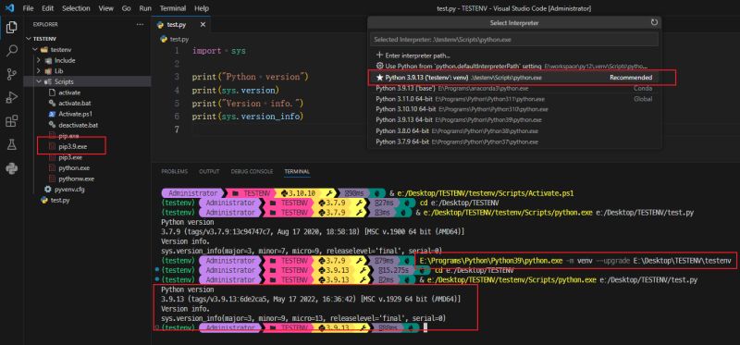740x345 pixels.
Task: Open the Explorer view in activity bar
Action: coord(11,28)
